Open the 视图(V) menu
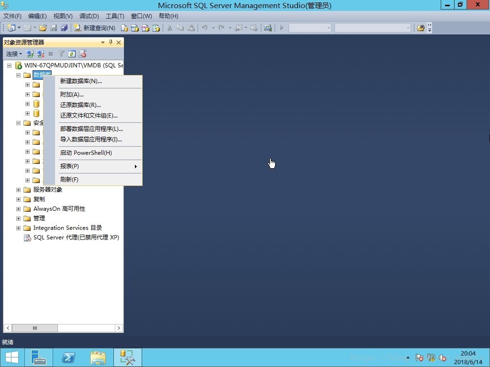This screenshot has width=490, height=367. (x=63, y=16)
